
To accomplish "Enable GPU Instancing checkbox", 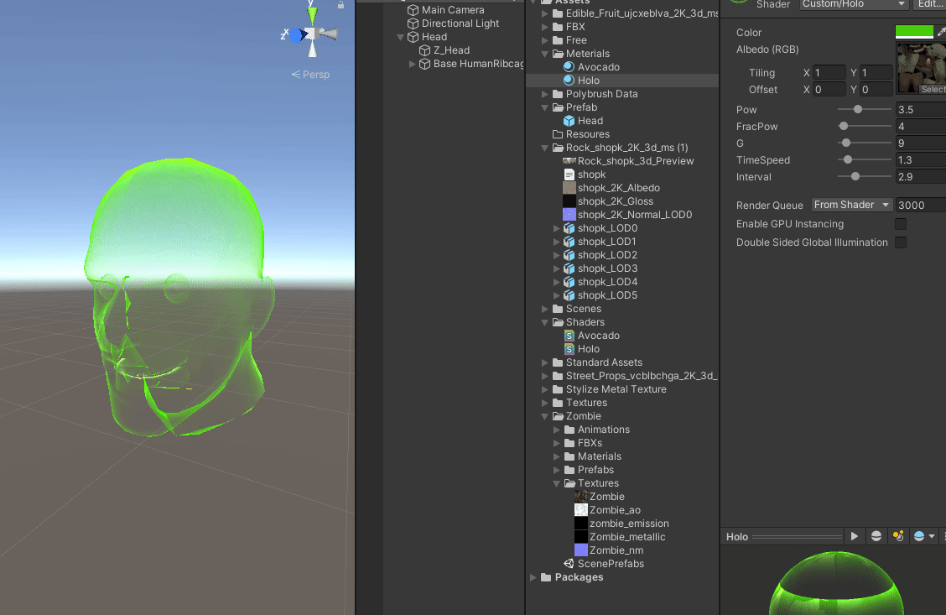I will click(901, 224).
